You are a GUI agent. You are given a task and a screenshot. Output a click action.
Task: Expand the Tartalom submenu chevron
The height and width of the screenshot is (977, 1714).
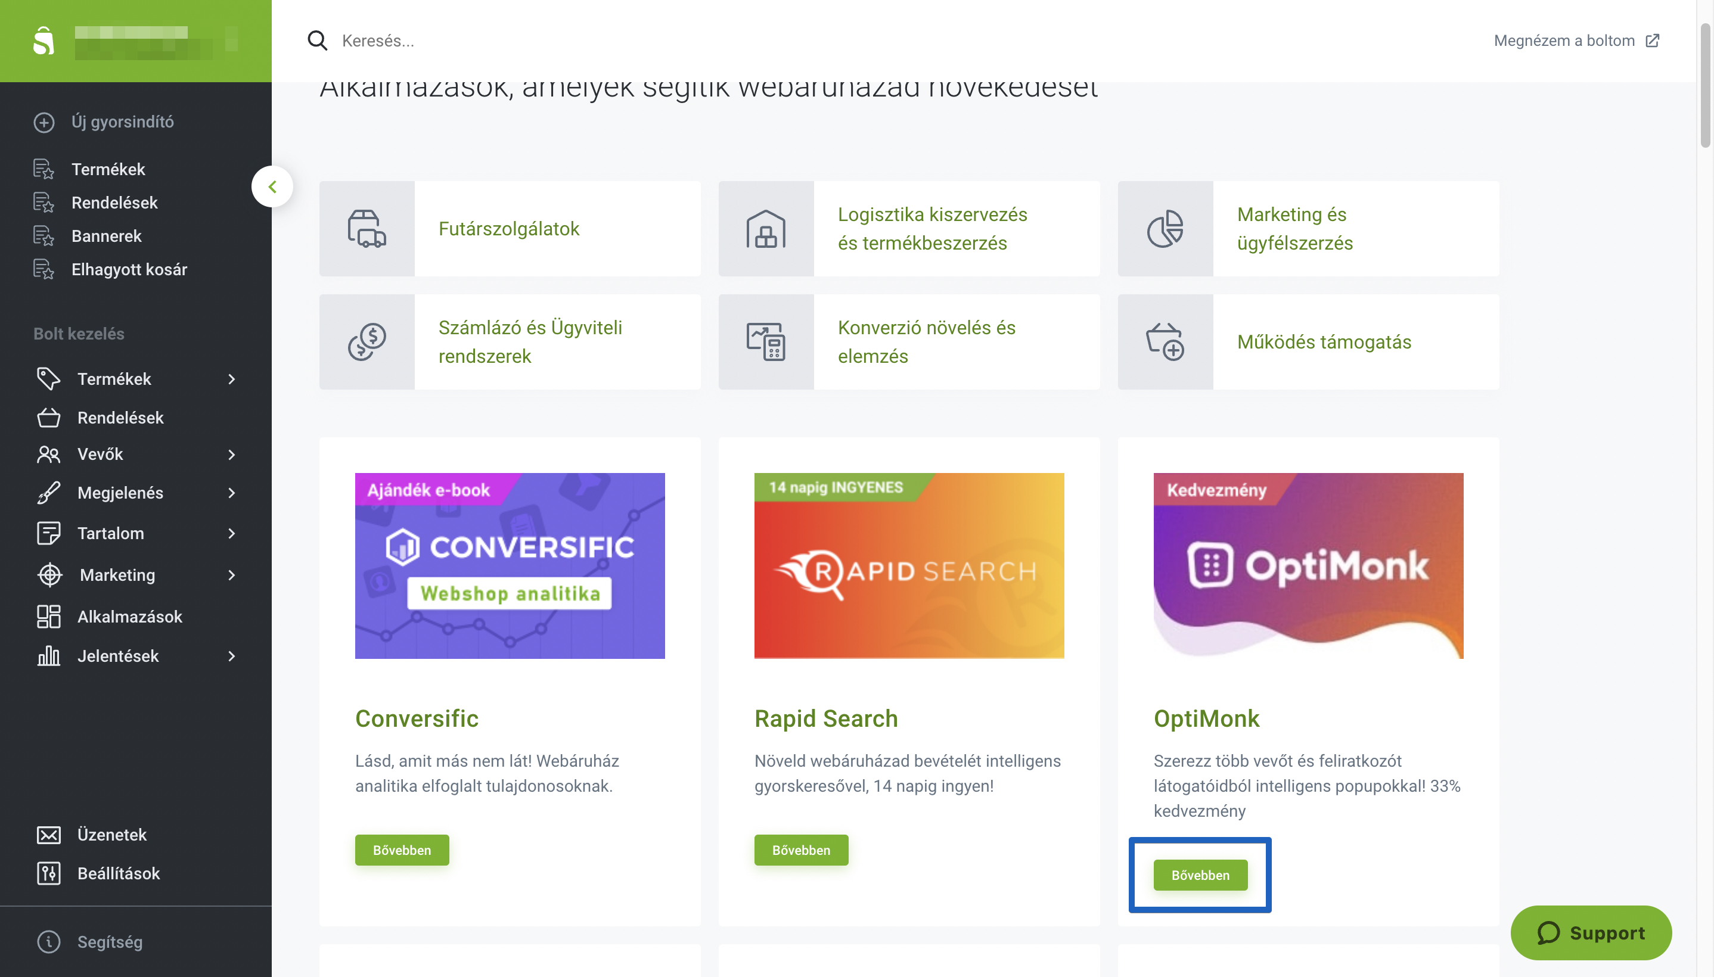pyautogui.click(x=231, y=533)
